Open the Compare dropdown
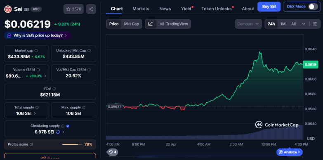The height and width of the screenshot is (160, 323). [248, 24]
